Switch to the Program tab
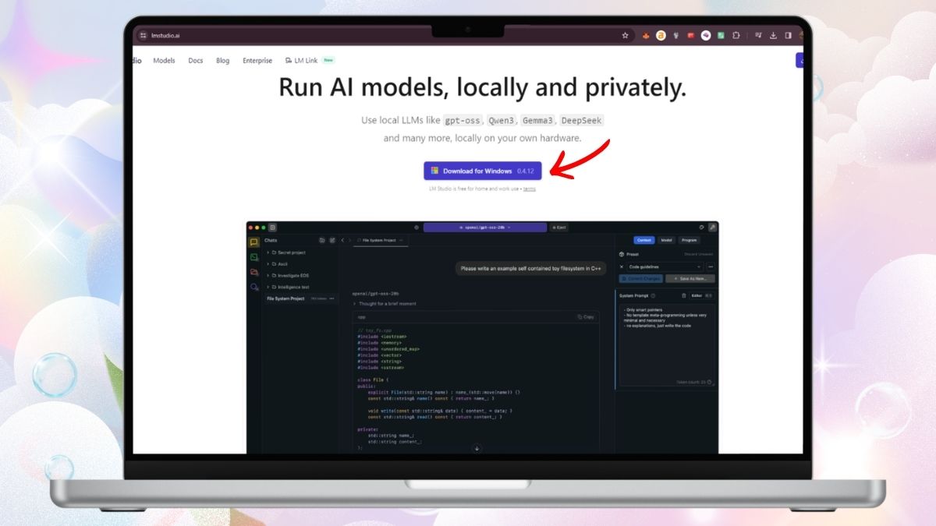 pyautogui.click(x=689, y=240)
